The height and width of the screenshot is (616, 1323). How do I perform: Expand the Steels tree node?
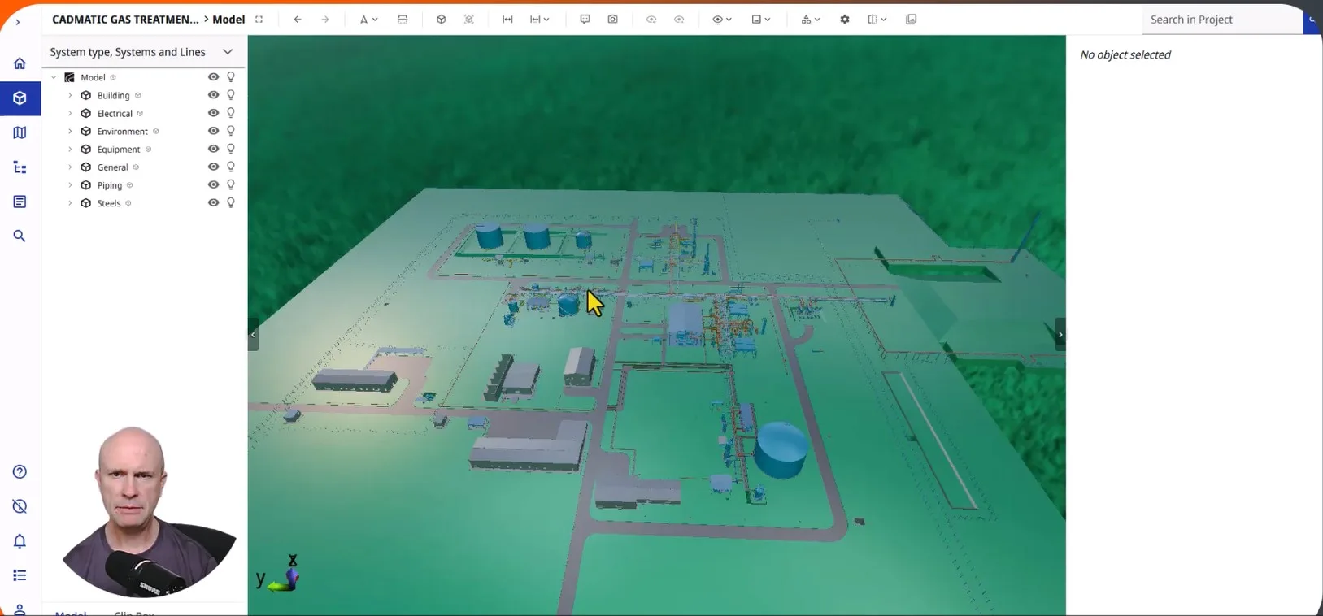(x=70, y=203)
